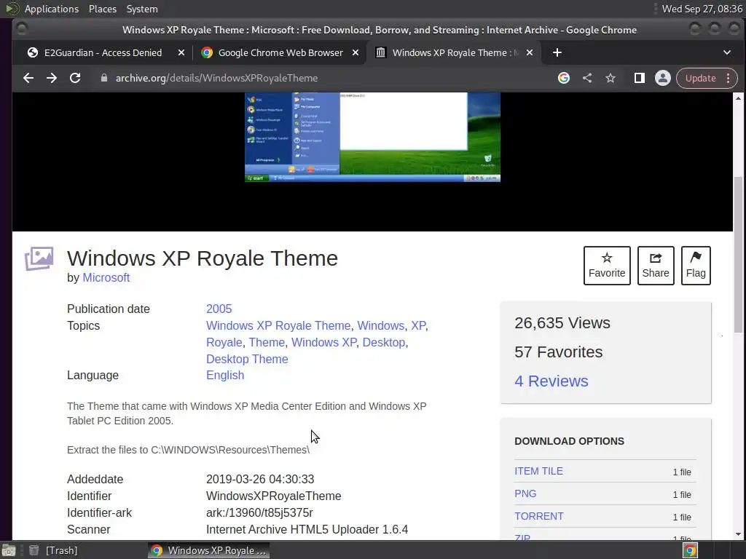Click the identifier value WindowsXPRoyaleTheme
The height and width of the screenshot is (559, 746).
(274, 496)
